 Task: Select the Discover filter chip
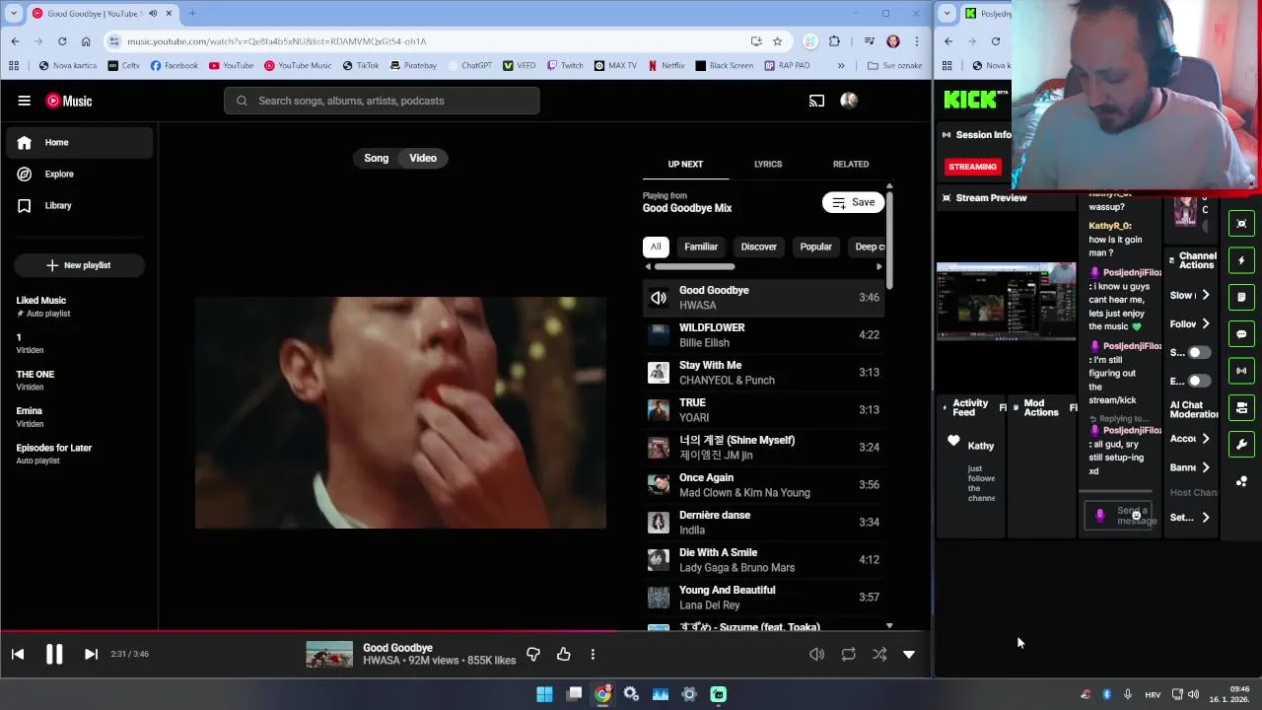pos(759,247)
